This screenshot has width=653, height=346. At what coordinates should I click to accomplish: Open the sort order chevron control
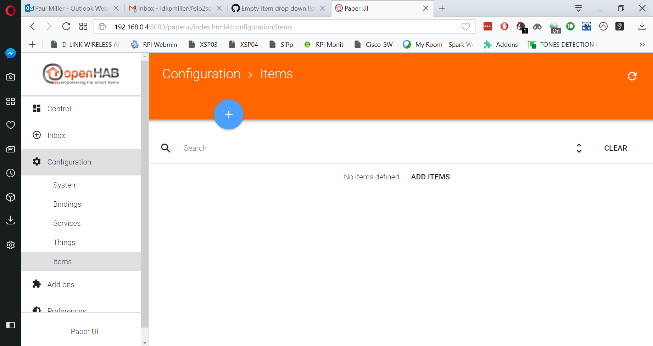tap(579, 148)
